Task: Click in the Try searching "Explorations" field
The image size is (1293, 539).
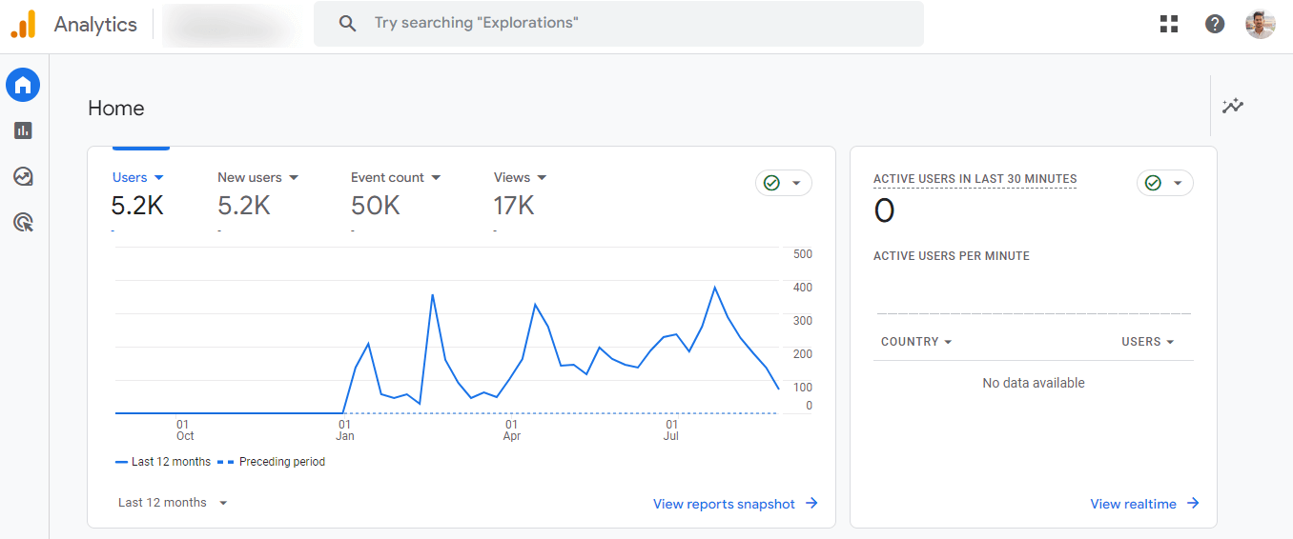Action: pyautogui.click(x=619, y=23)
